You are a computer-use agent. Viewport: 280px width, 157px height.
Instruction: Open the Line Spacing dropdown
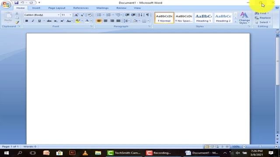[126, 21]
